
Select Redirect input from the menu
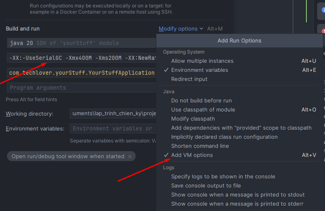[189, 79]
